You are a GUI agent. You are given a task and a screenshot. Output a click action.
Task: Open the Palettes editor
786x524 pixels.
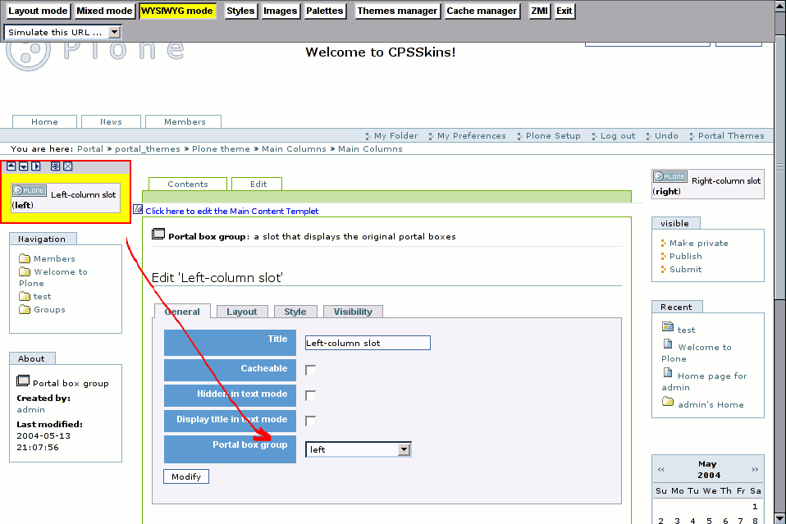tap(325, 11)
